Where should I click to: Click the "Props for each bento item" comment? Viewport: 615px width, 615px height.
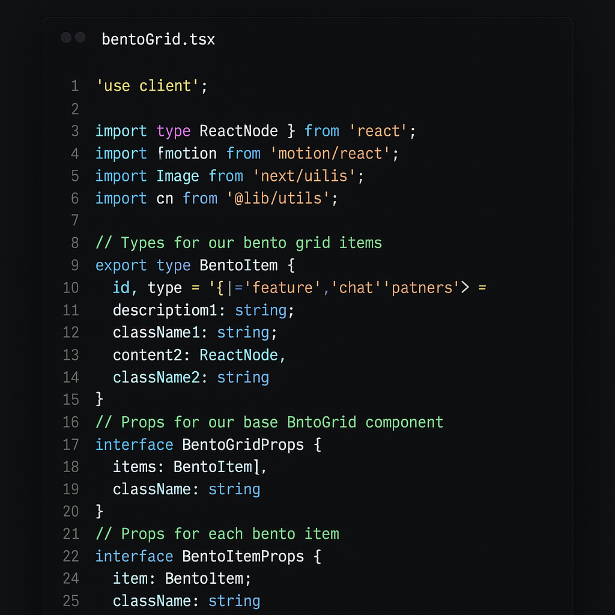click(x=217, y=534)
